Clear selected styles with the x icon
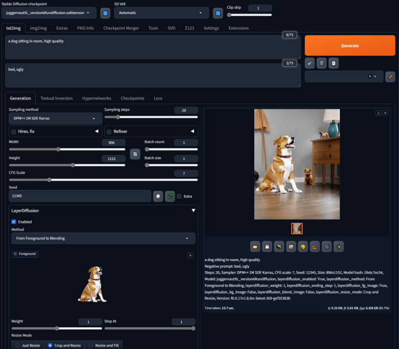The width and height of the screenshot is (399, 349). point(370,76)
